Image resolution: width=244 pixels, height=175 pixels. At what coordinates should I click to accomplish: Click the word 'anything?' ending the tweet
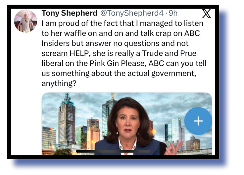(x=59, y=84)
